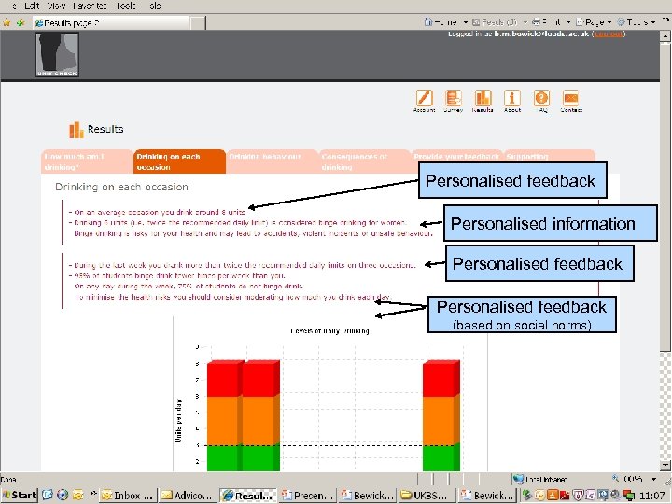672x504 pixels.
Task: Expand the toolbar overflow chevron
Action: tap(666, 20)
